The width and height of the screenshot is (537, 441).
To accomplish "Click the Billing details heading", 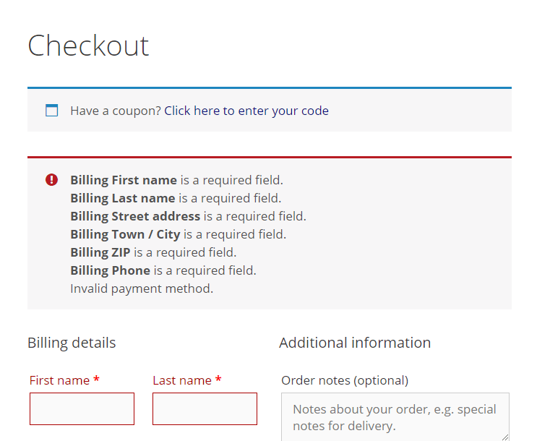I will pos(72,343).
